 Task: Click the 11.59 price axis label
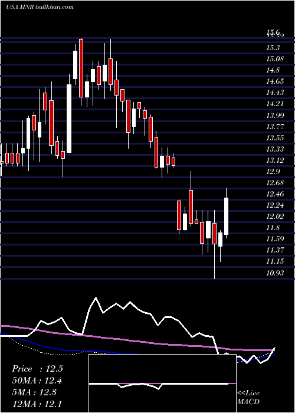click(275, 239)
